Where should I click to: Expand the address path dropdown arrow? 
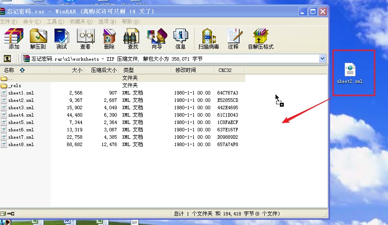[322, 59]
